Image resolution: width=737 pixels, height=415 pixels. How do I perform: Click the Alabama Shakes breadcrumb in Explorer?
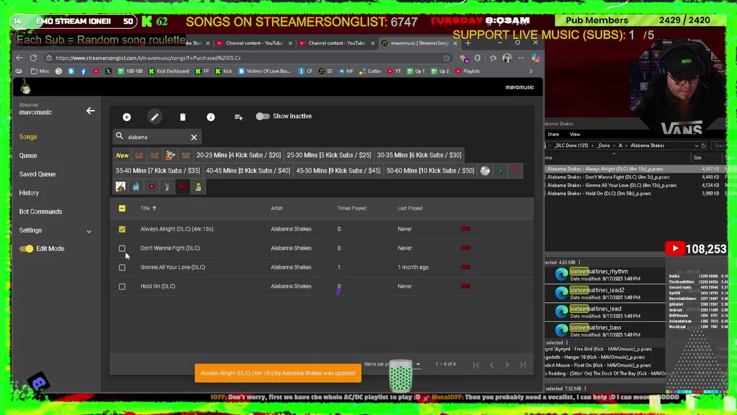point(647,146)
